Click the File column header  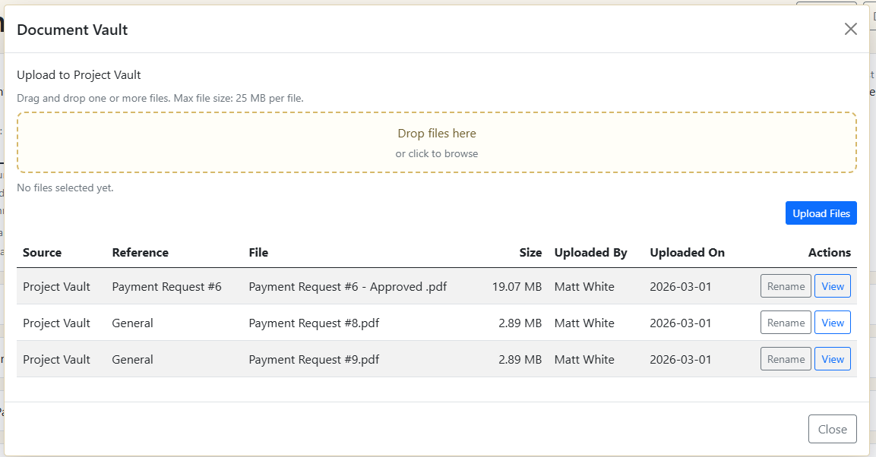click(258, 253)
